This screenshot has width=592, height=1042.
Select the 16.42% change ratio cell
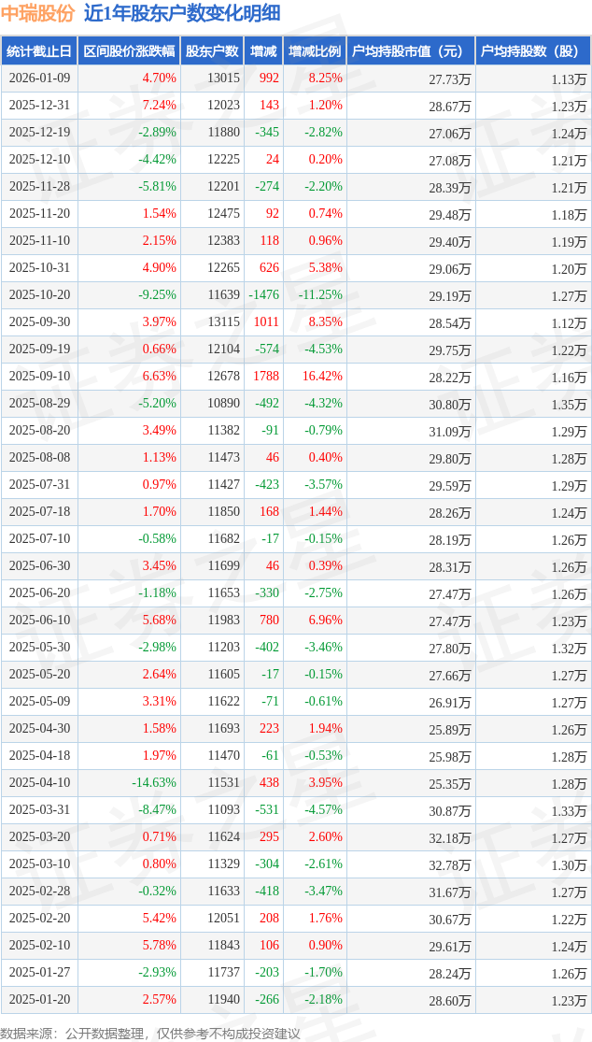(x=322, y=376)
